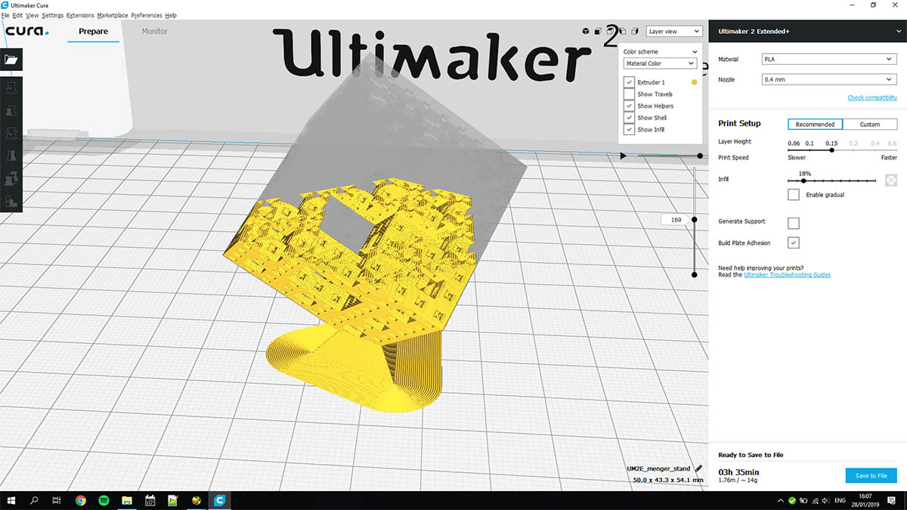This screenshot has height=510, width=907.
Task: Select the Scale tool in left toolbar
Action: 11,110
